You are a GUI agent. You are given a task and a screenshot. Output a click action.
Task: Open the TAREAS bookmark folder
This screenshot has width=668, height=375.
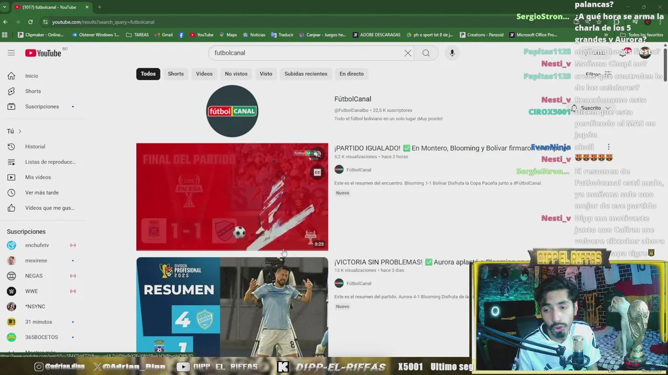[x=138, y=35]
